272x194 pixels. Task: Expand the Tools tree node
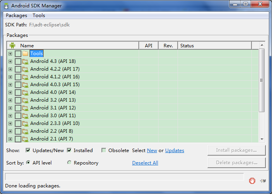coord(10,54)
